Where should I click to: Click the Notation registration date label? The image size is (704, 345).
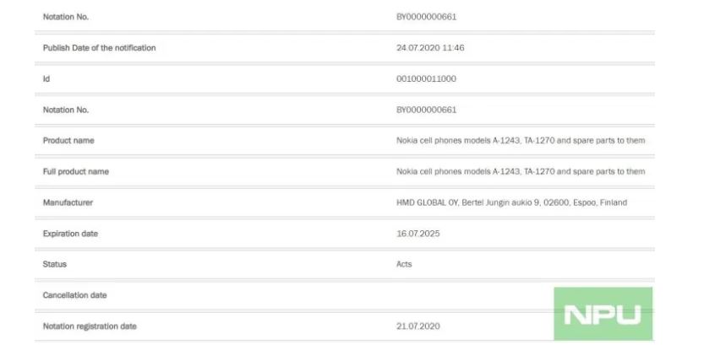(x=90, y=326)
